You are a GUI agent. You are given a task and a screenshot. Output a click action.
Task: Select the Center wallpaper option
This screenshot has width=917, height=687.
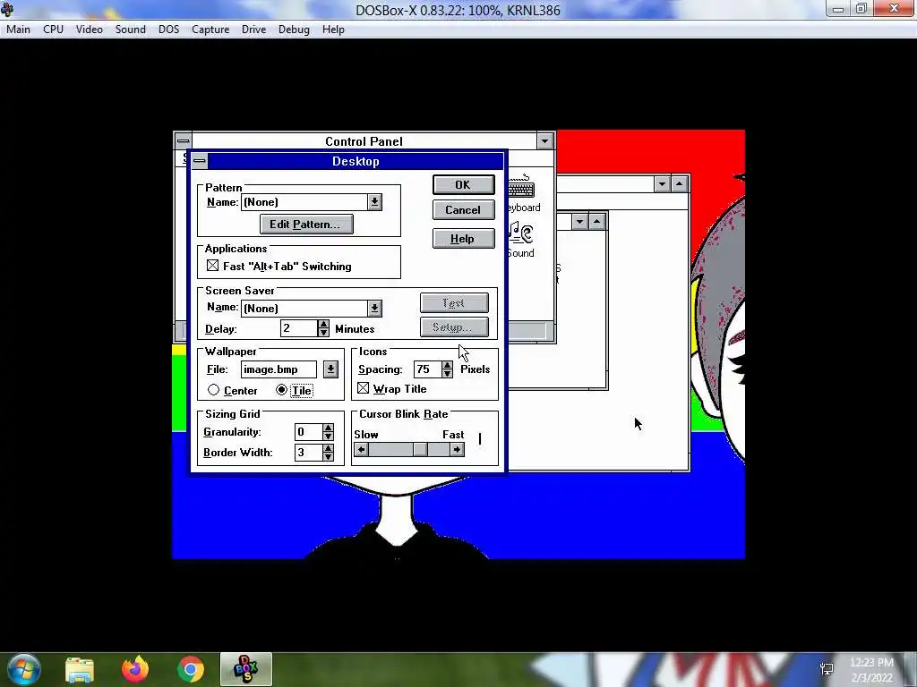coord(213,390)
